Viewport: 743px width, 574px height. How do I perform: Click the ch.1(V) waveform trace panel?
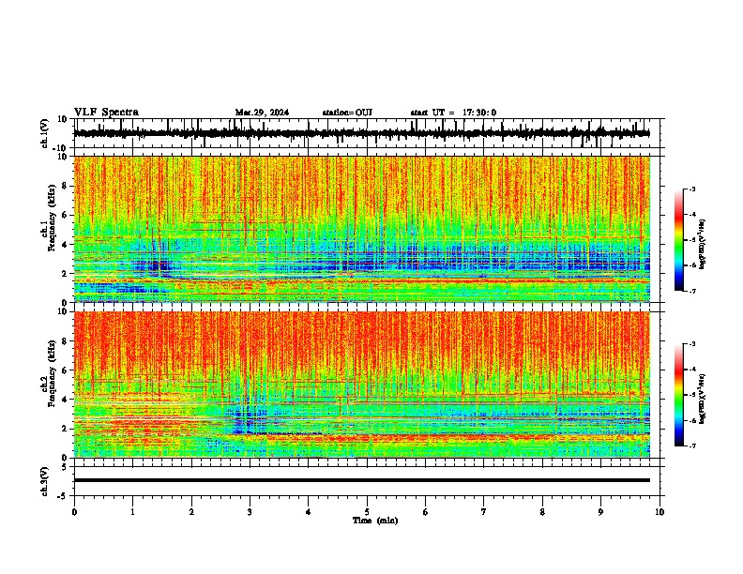click(x=367, y=133)
